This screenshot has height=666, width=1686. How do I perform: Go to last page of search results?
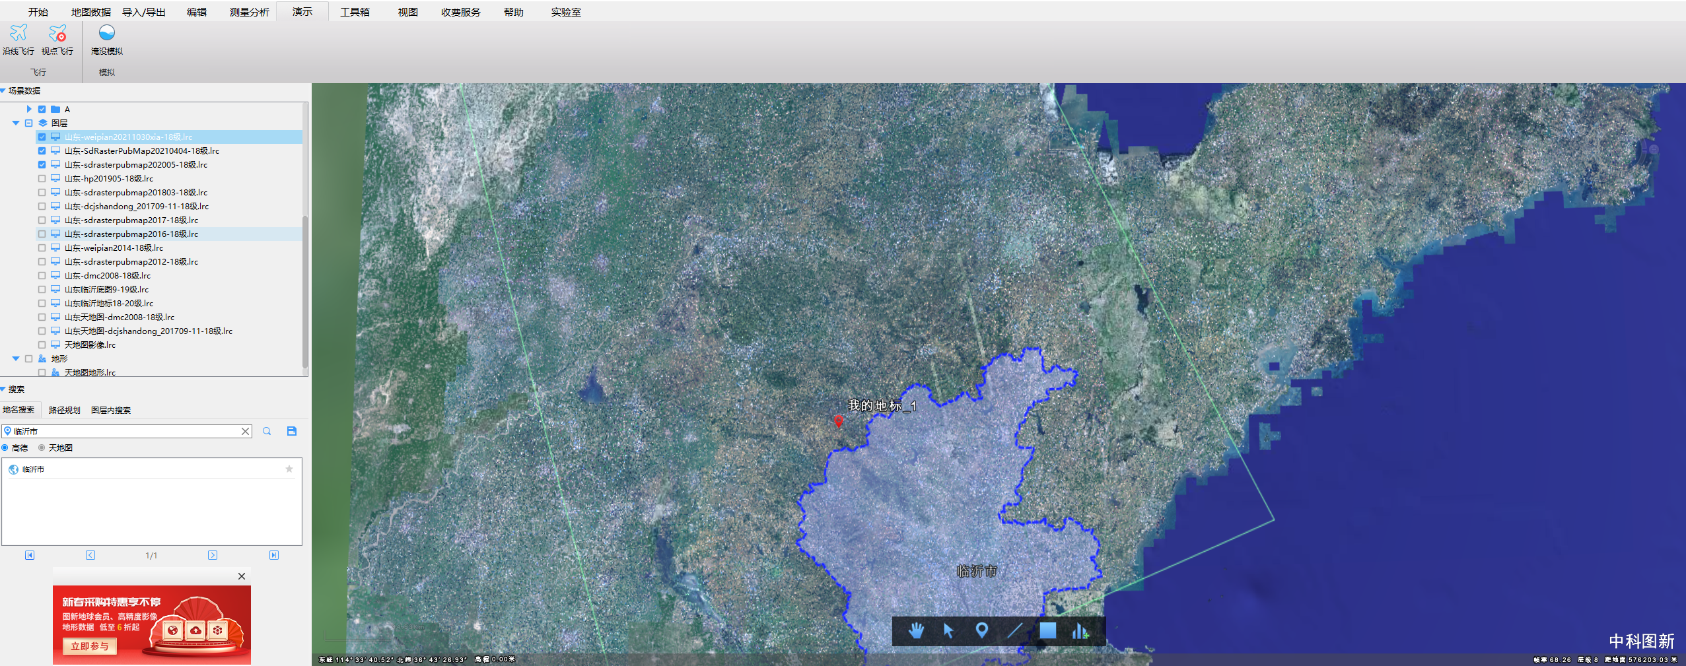274,555
